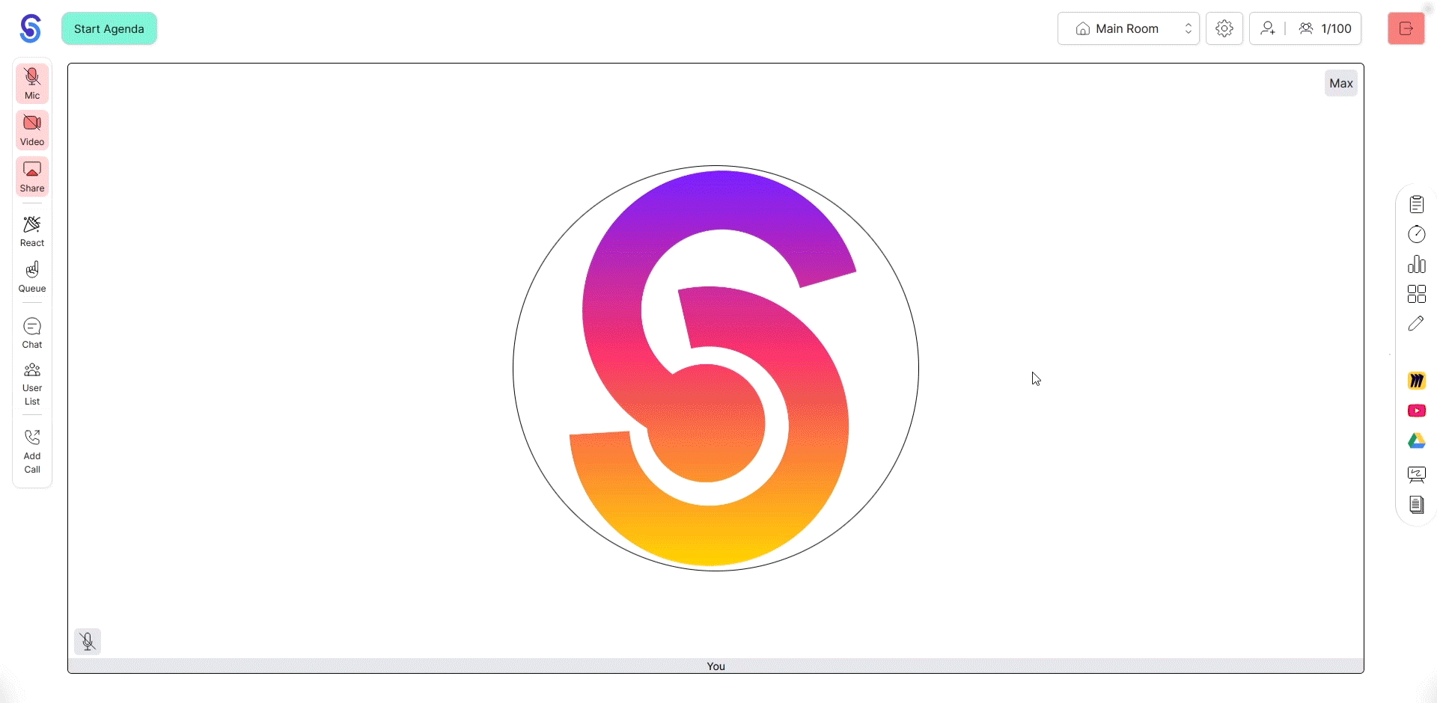1437x703 pixels.
Task: Open the pencil whiteboard tool
Action: pyautogui.click(x=1417, y=324)
